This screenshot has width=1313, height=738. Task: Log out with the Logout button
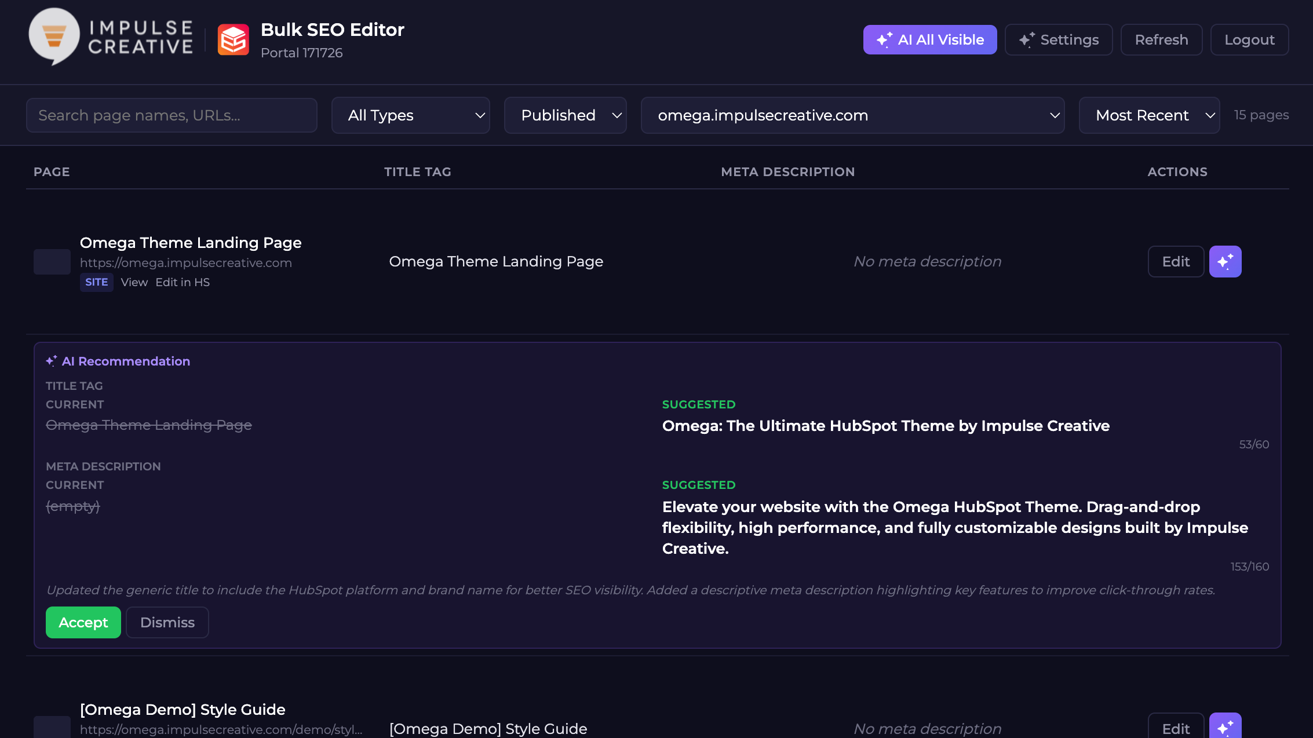coord(1249,39)
